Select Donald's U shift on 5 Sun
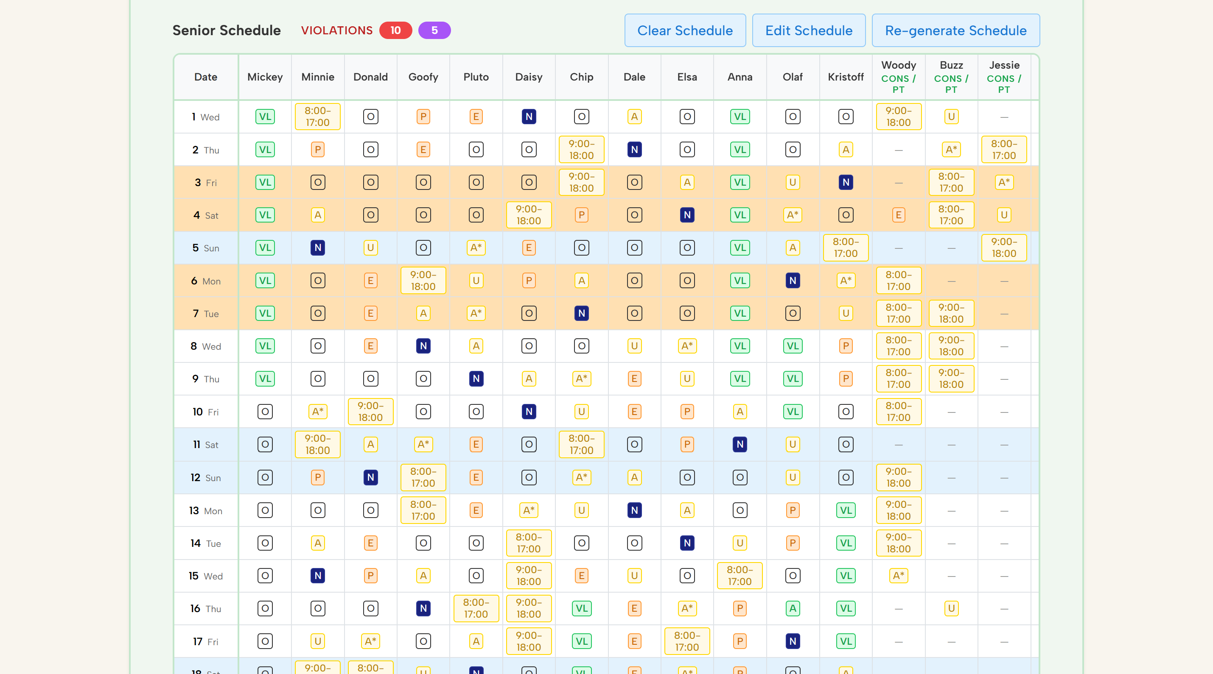 pos(370,248)
